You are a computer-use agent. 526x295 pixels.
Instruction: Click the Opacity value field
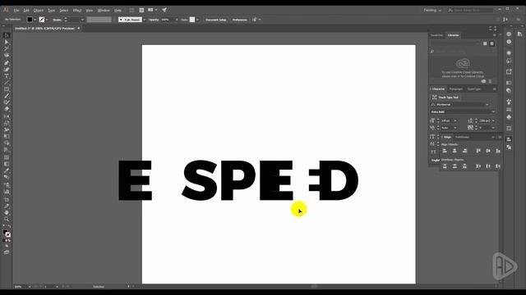pos(167,20)
